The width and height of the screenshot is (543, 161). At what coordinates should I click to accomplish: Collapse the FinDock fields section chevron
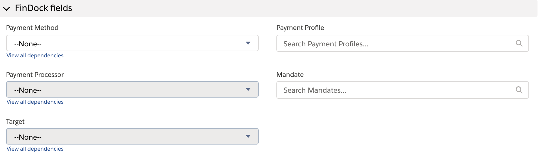(x=6, y=9)
